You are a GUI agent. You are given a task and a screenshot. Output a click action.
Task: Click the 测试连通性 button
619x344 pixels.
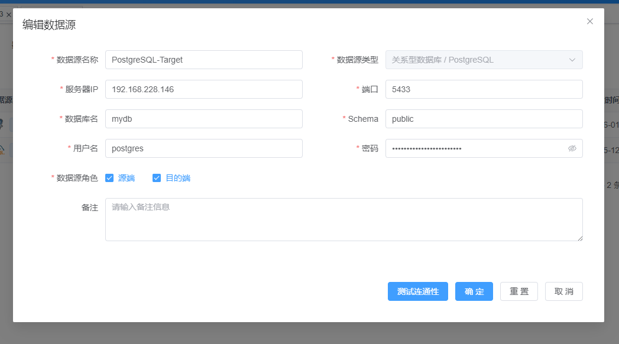coord(417,291)
